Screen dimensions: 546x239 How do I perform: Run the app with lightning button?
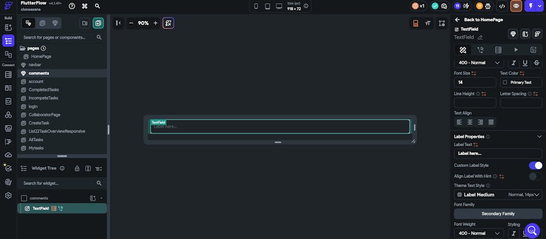pos(530,6)
